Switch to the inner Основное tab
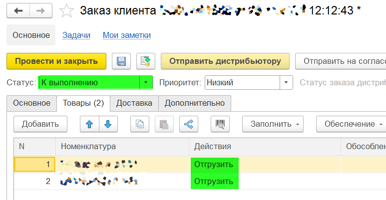The image size is (386, 200). click(x=32, y=103)
